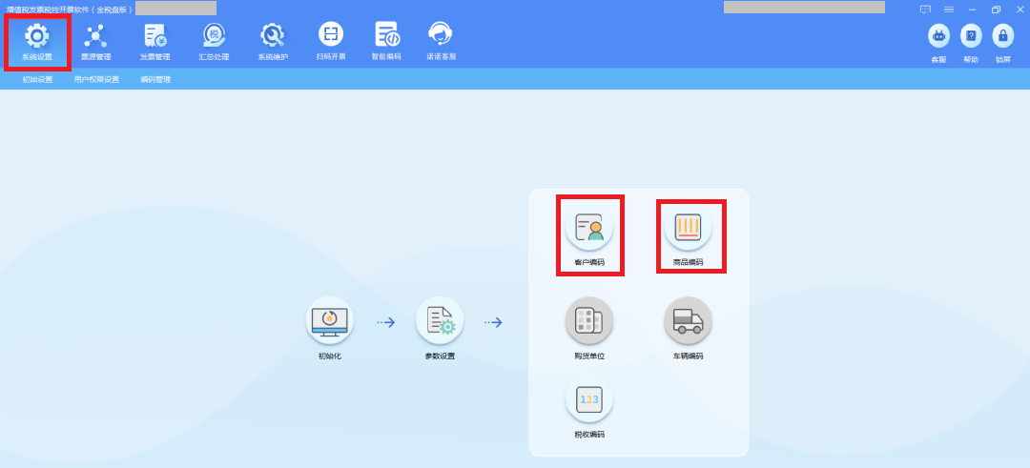Open the 初始设置 submenu
1030x468 pixels.
pyautogui.click(x=38, y=80)
